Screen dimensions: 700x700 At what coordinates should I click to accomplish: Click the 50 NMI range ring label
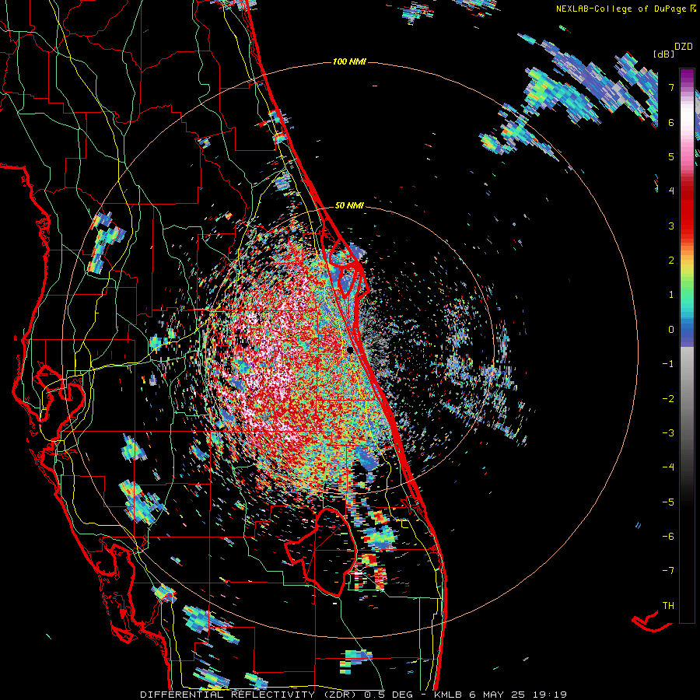pos(349,206)
